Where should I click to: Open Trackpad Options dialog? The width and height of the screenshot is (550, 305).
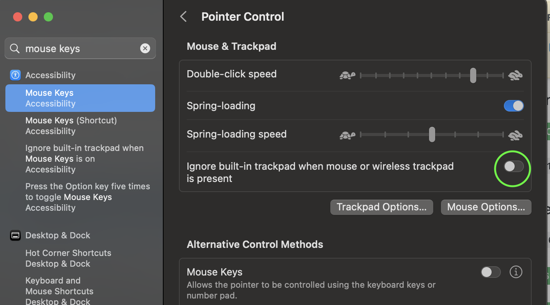[381, 207]
